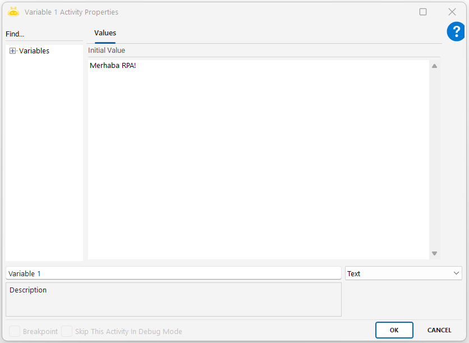The height and width of the screenshot is (343, 469).
Task: Expand the Variables tree node plus icon
Action: [13, 51]
